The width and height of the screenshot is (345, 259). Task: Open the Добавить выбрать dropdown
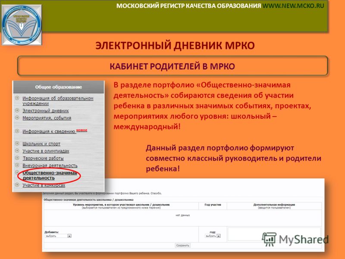click(x=58, y=236)
